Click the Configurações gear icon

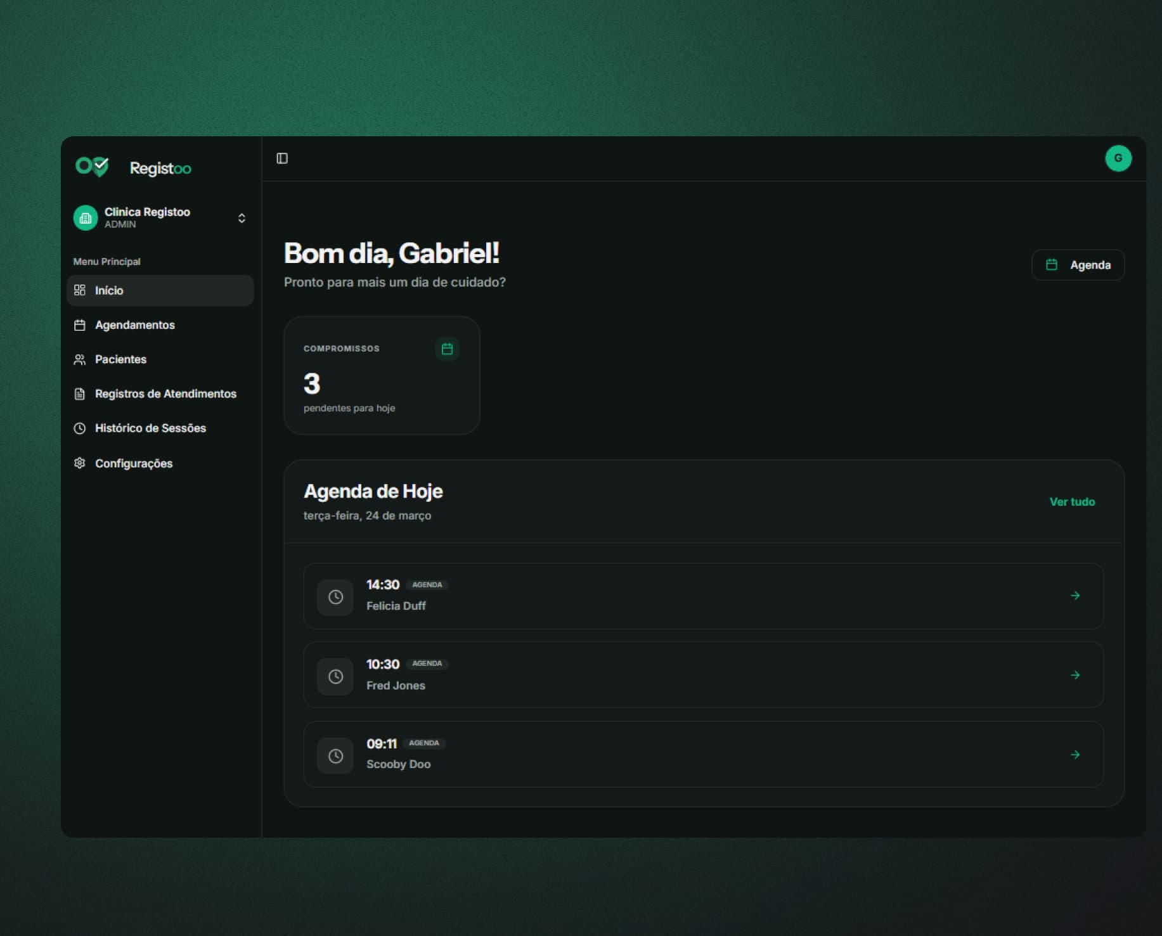79,463
